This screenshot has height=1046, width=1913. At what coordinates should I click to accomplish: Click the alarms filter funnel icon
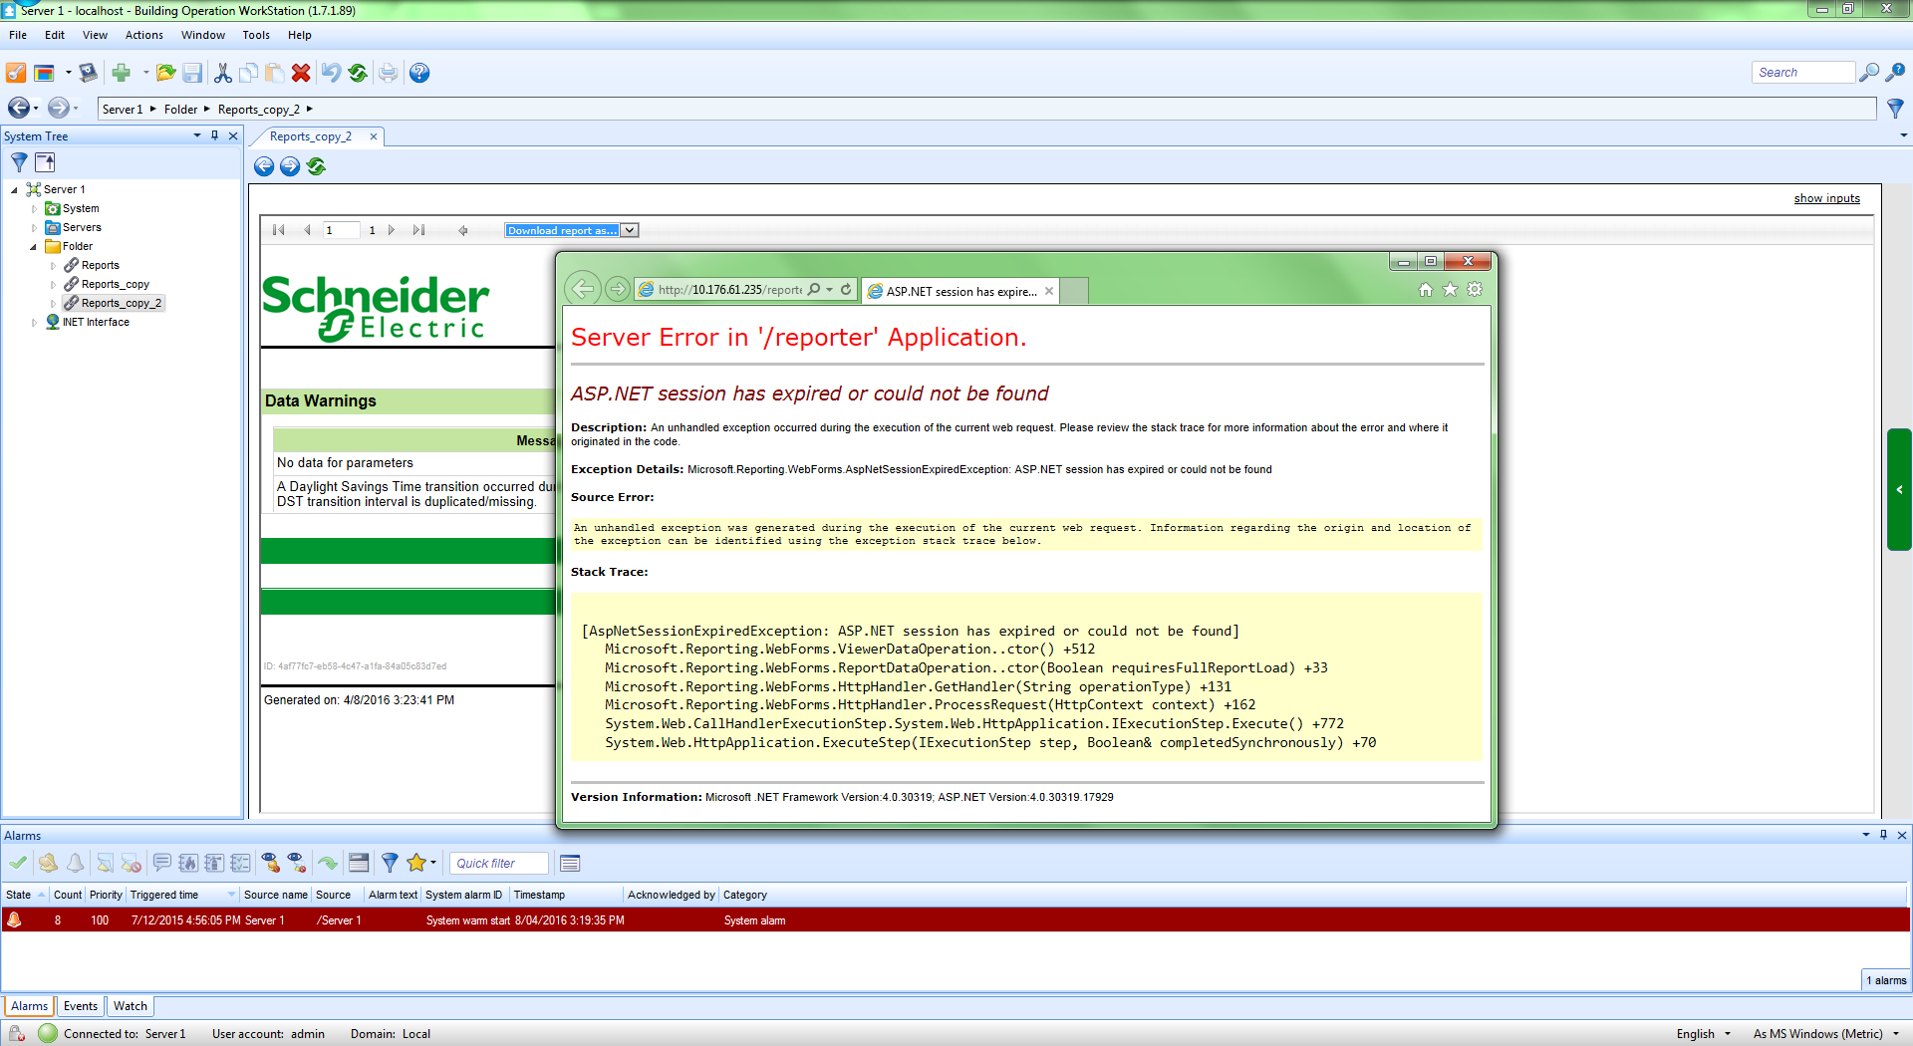click(x=390, y=863)
